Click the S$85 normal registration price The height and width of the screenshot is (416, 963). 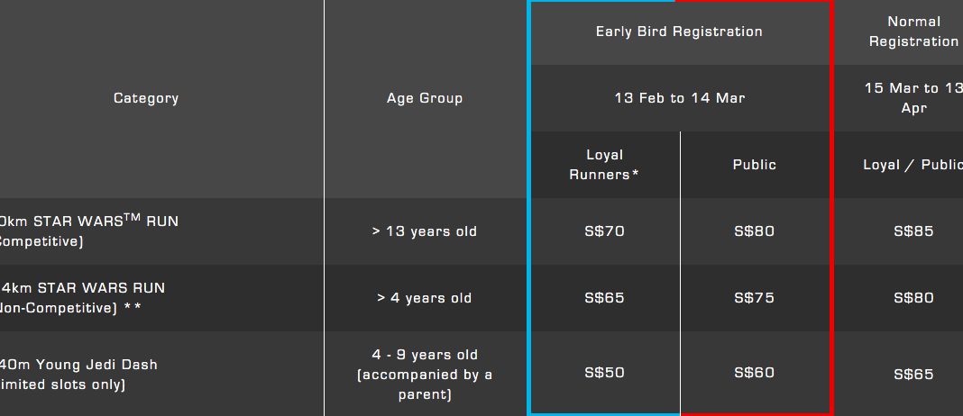pyautogui.click(x=913, y=231)
